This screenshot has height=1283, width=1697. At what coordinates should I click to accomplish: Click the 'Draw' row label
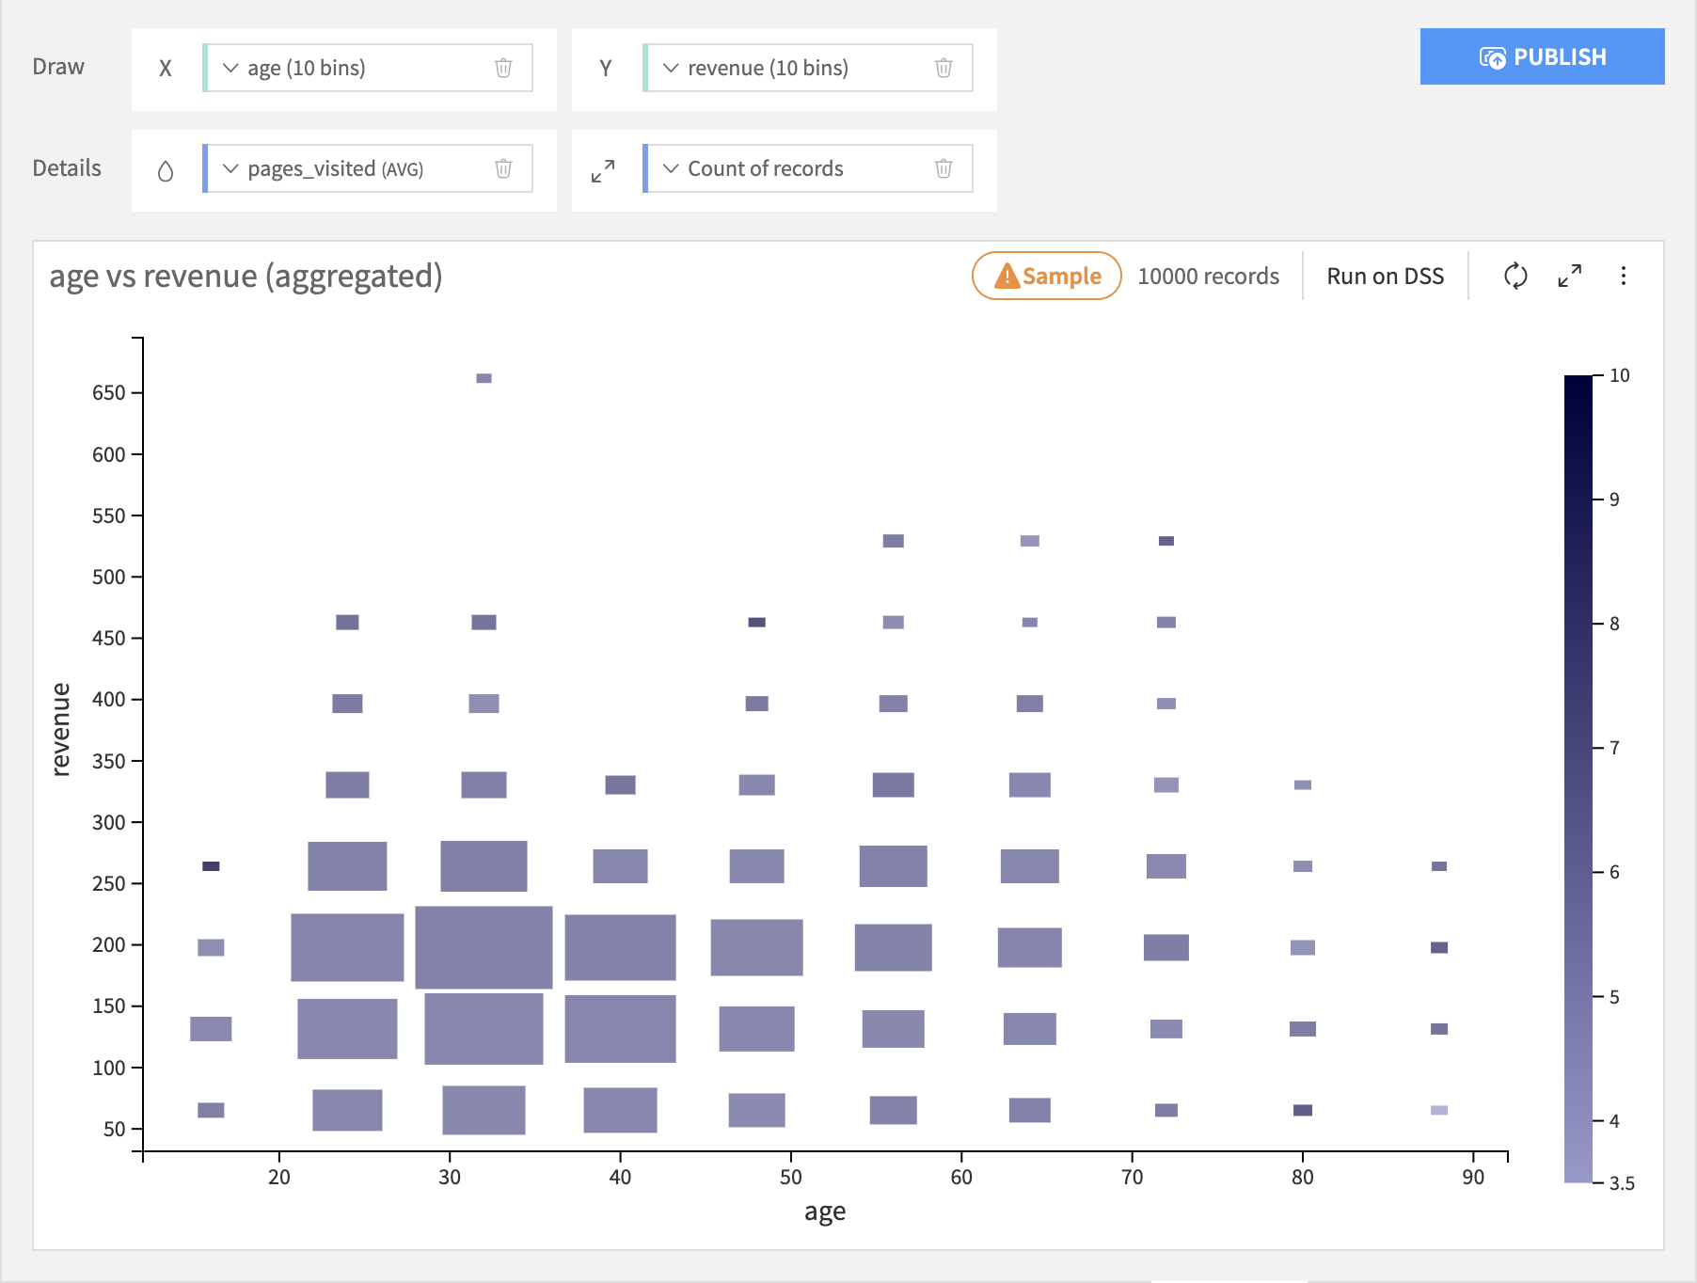58,67
